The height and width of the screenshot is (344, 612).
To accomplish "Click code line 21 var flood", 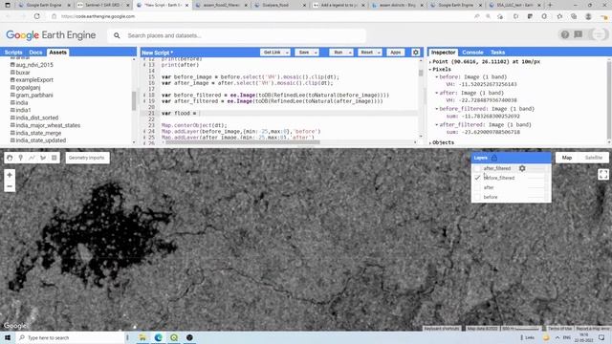I will (x=289, y=113).
